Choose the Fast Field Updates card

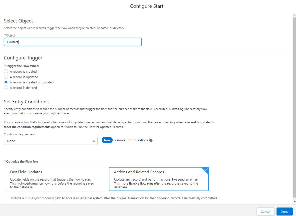[x=55, y=179]
